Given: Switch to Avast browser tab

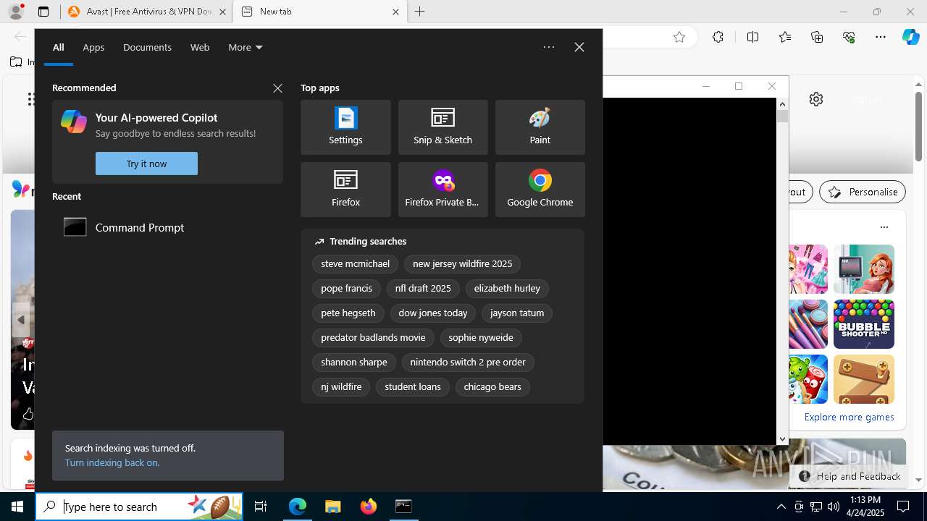Looking at the screenshot, I should pyautogui.click(x=146, y=12).
